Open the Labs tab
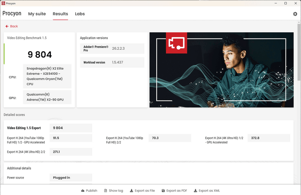Image resolution: width=301 pixels, height=195 pixels. [80, 14]
